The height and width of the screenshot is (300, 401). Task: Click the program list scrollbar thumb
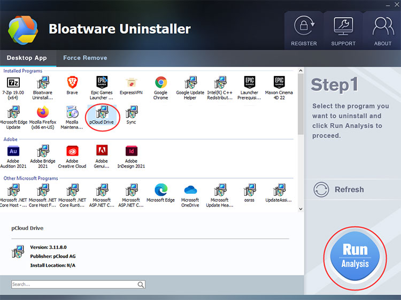pyautogui.click(x=300, y=104)
